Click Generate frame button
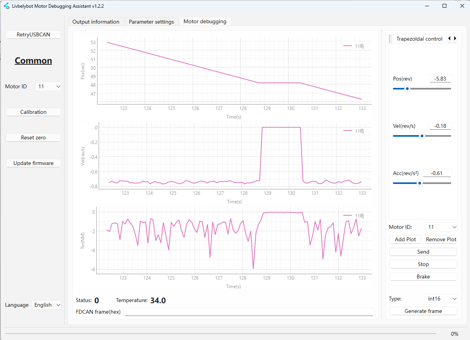Viewport: 470px width, 340px height. 423,311
